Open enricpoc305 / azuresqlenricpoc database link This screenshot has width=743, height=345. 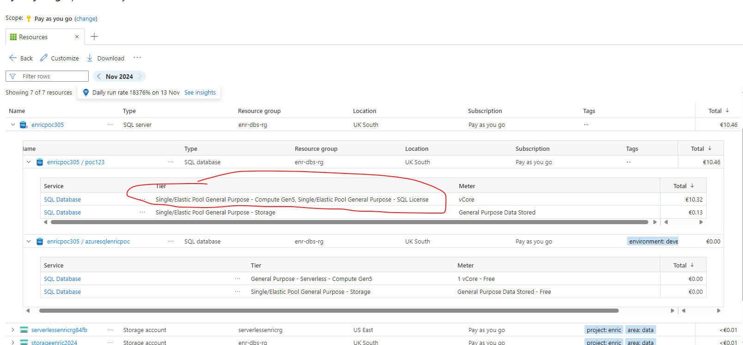pos(88,241)
